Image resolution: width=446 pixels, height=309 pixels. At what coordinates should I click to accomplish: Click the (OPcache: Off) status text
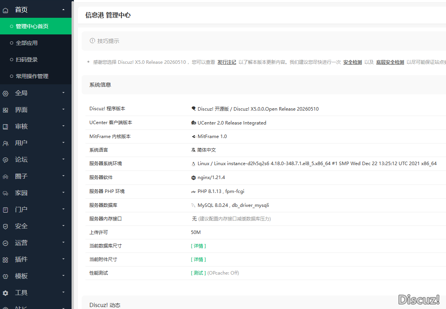[x=223, y=273]
